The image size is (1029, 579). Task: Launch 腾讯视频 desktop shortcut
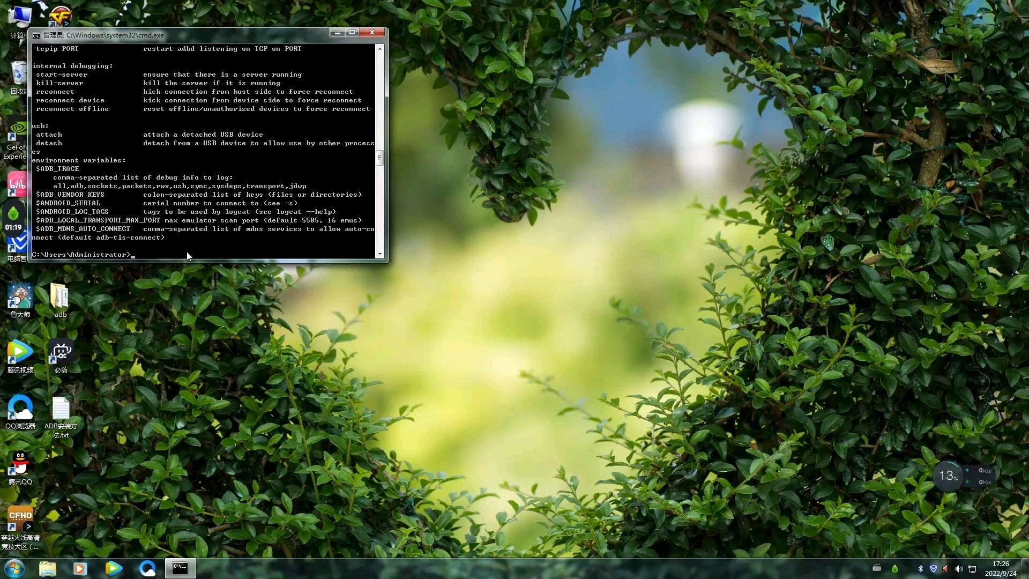click(20, 353)
